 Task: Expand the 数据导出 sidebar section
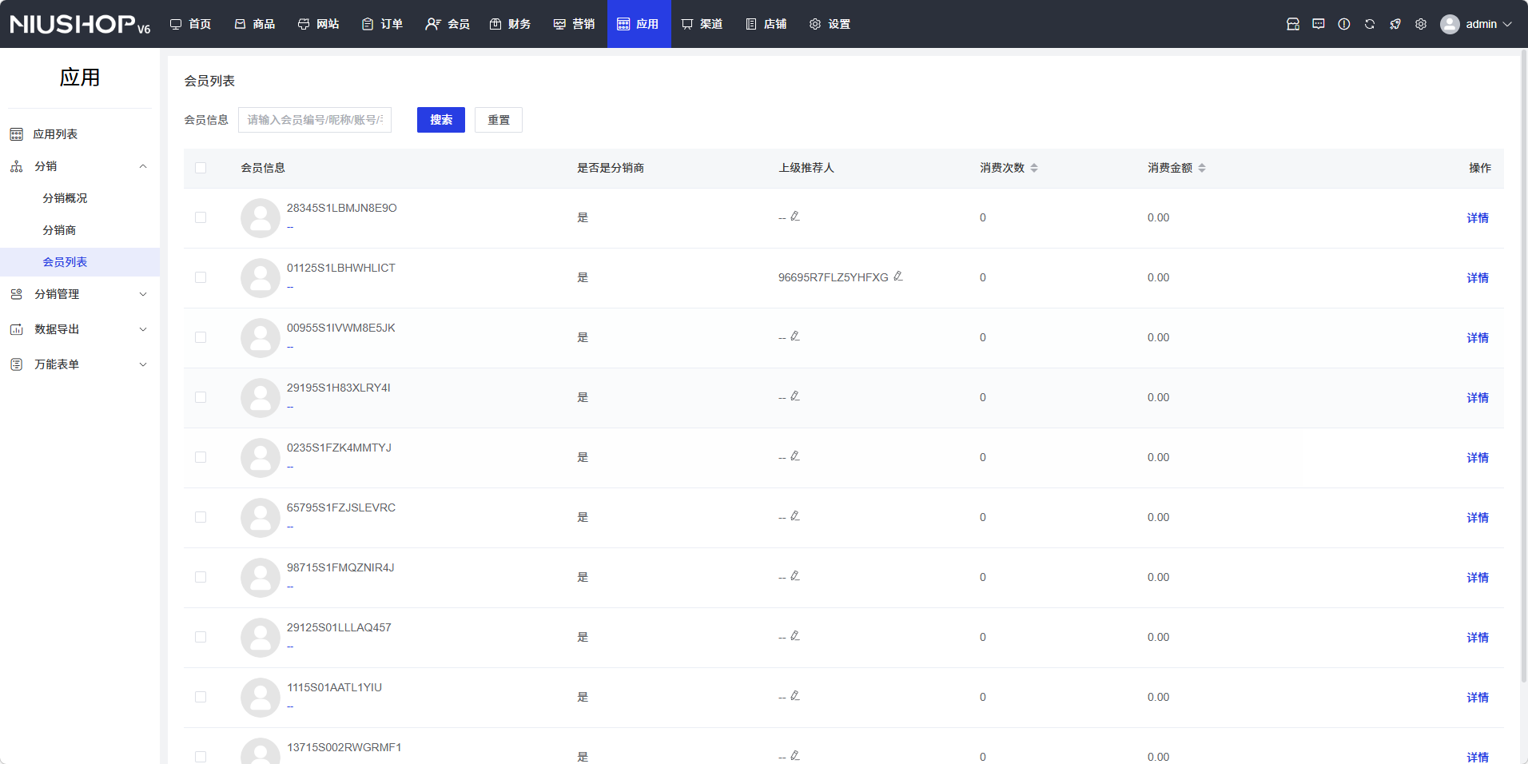pyautogui.click(x=79, y=329)
